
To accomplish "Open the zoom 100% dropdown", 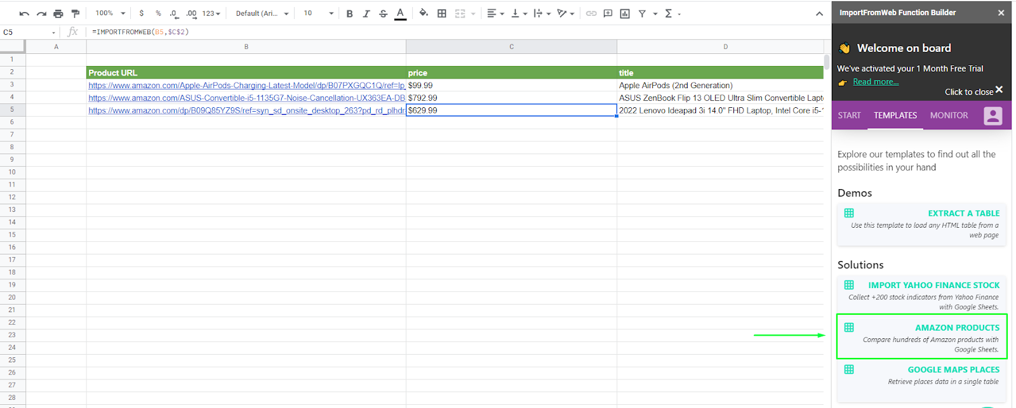I will tap(110, 13).
